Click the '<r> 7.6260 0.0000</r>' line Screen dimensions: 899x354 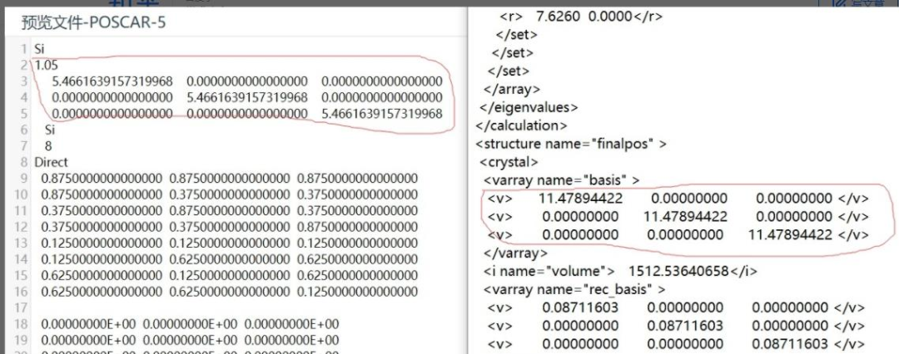pos(581,16)
